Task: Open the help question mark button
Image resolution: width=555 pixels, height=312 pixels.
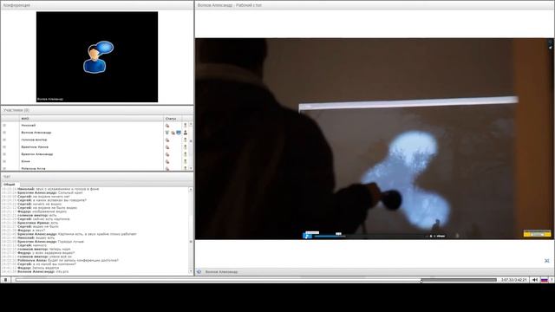Action: tap(552, 280)
